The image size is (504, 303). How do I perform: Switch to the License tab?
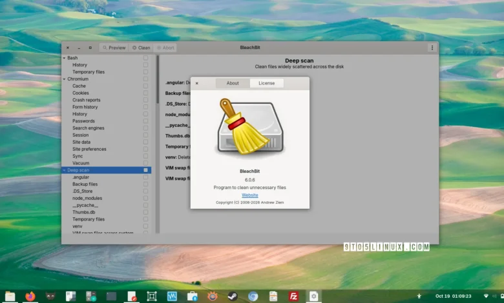click(266, 83)
